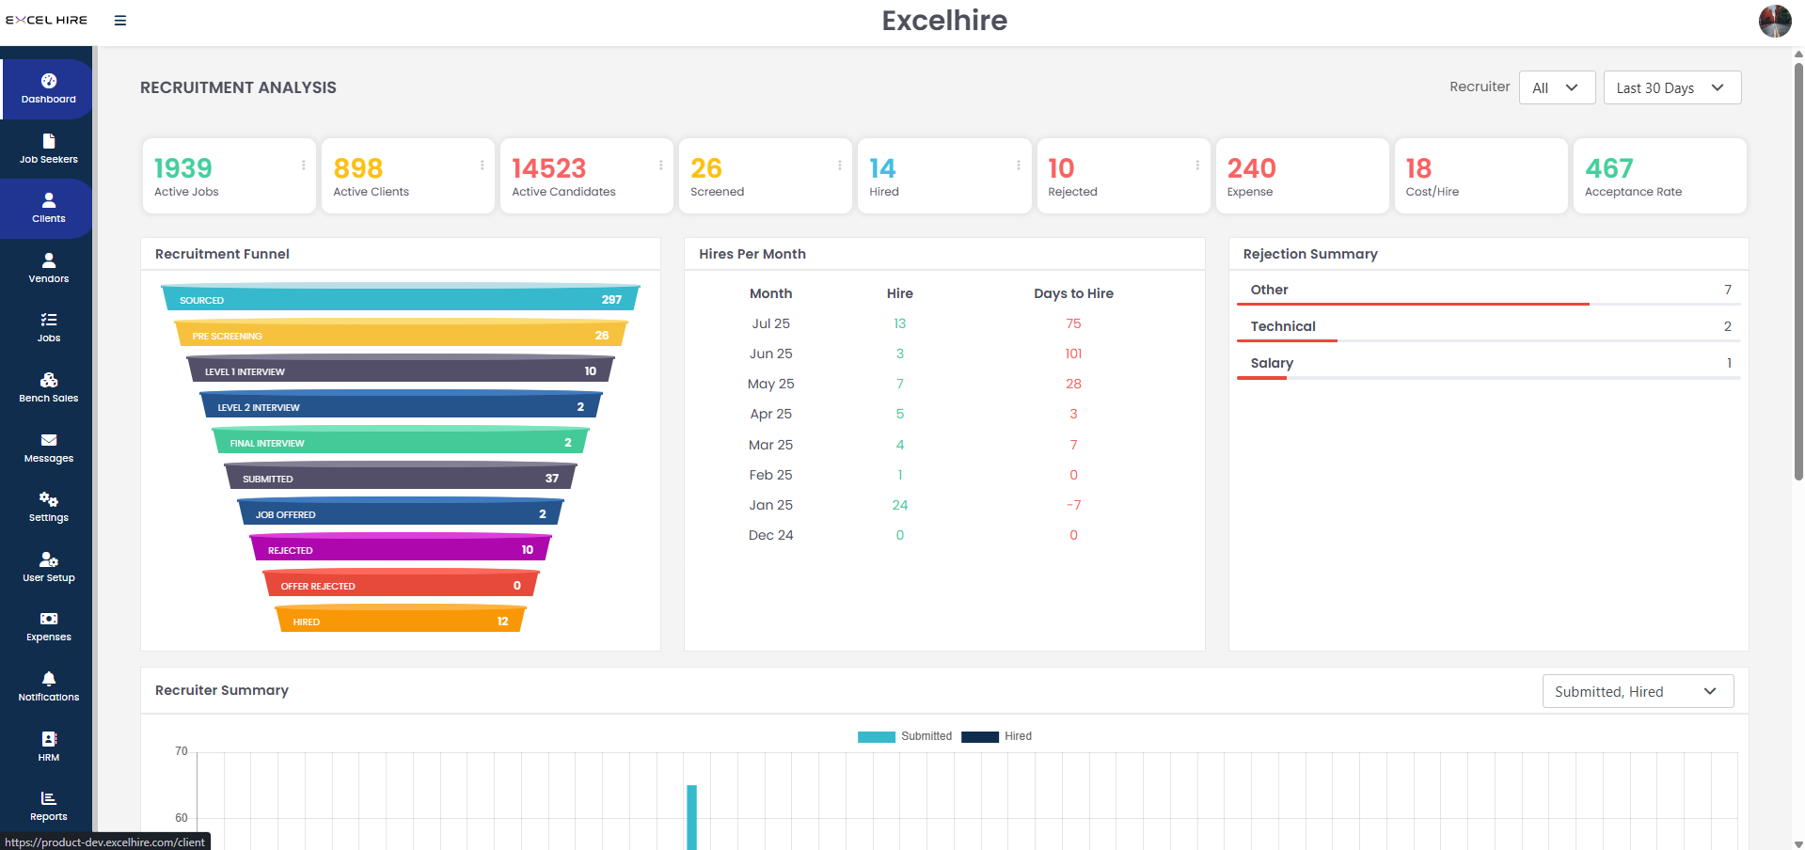Viewport: 1805px width, 850px height.
Task: Open the Notifications bell icon
Action: 49,679
